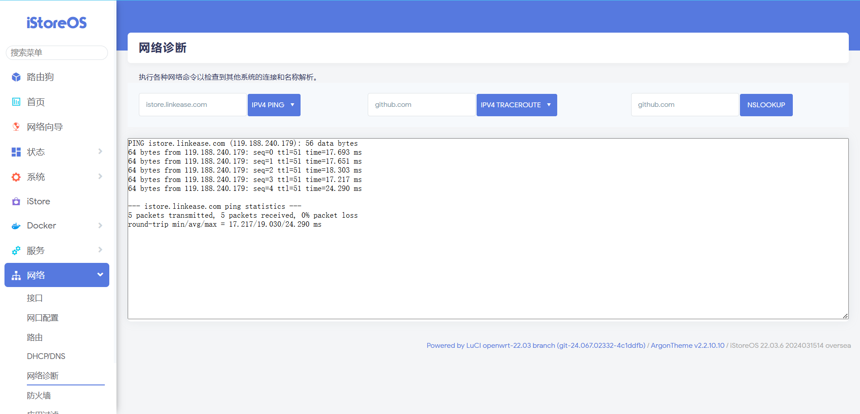Focus the 搜索菜单 search box

coord(57,53)
